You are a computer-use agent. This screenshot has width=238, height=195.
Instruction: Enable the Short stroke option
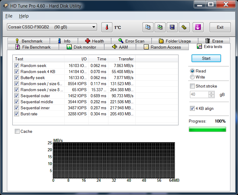[x=192, y=86]
